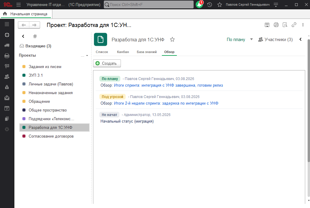The image size is (310, 208).
Task: Click the Не начат status badge
Action: 109,115
